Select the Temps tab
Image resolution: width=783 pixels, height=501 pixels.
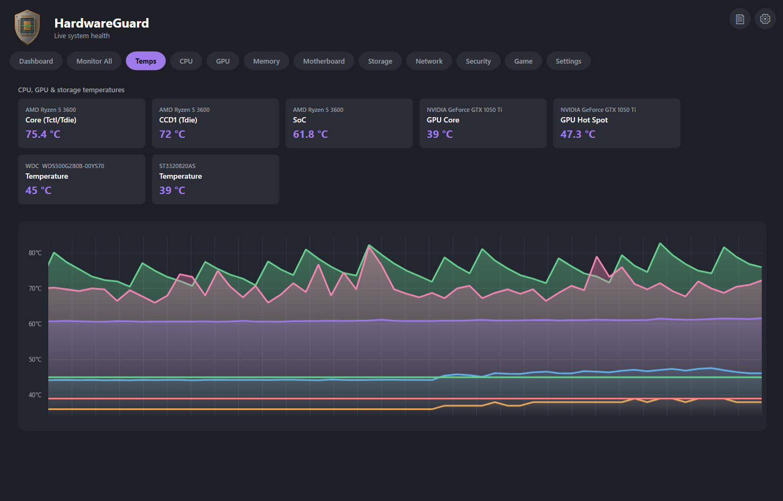click(x=145, y=61)
